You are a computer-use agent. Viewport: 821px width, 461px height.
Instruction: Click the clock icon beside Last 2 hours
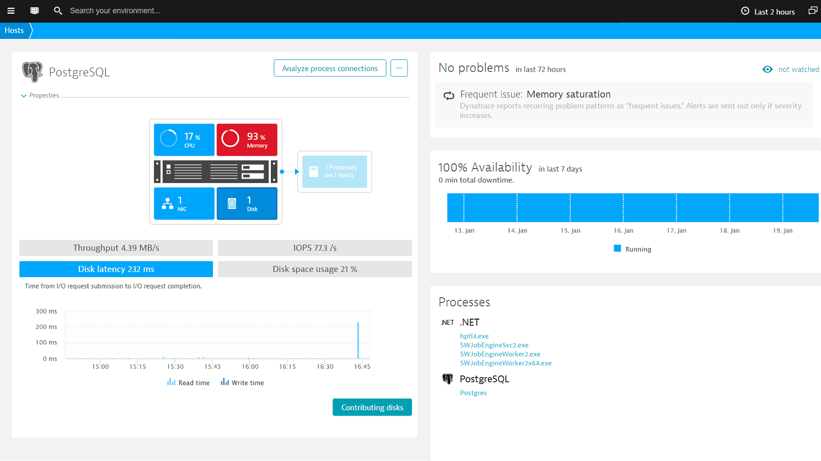click(x=745, y=11)
